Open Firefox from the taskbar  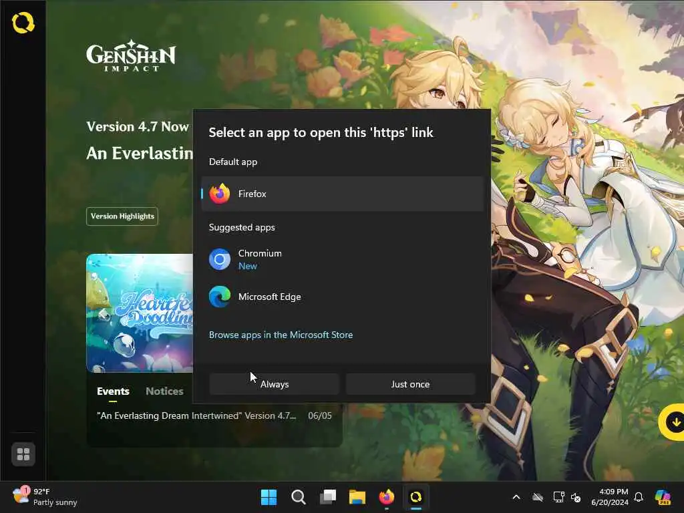[387, 497]
